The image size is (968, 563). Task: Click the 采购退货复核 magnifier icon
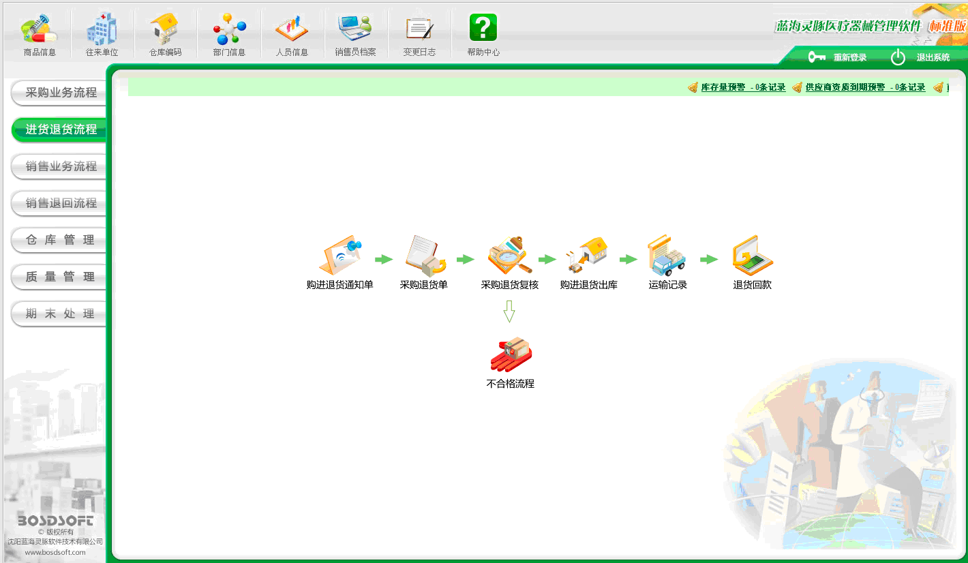coord(509,256)
